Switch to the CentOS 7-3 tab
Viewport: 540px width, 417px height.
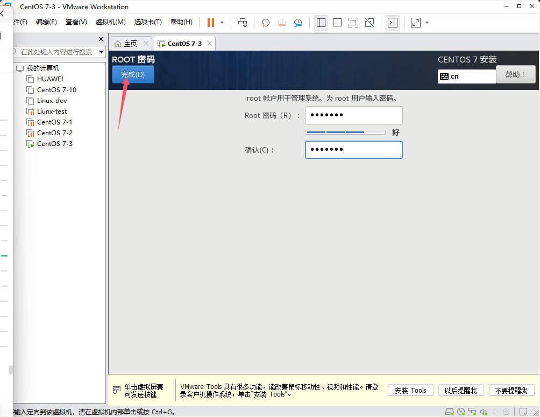click(x=184, y=44)
